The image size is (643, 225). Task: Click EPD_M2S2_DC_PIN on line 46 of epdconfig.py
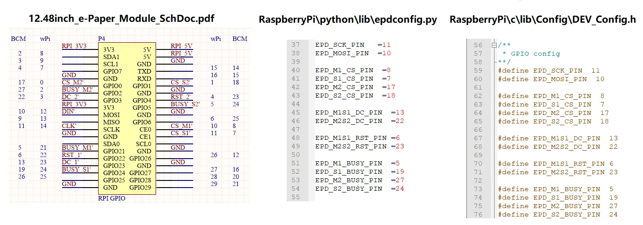pos(348,121)
